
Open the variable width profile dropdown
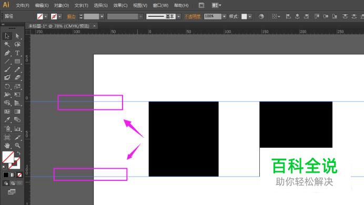(x=140, y=16)
